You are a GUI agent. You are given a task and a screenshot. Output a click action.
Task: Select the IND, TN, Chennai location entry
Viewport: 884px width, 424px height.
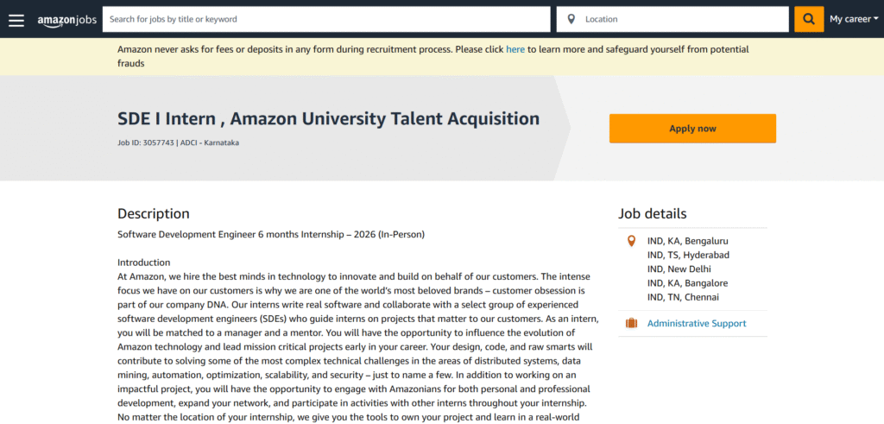(x=683, y=297)
